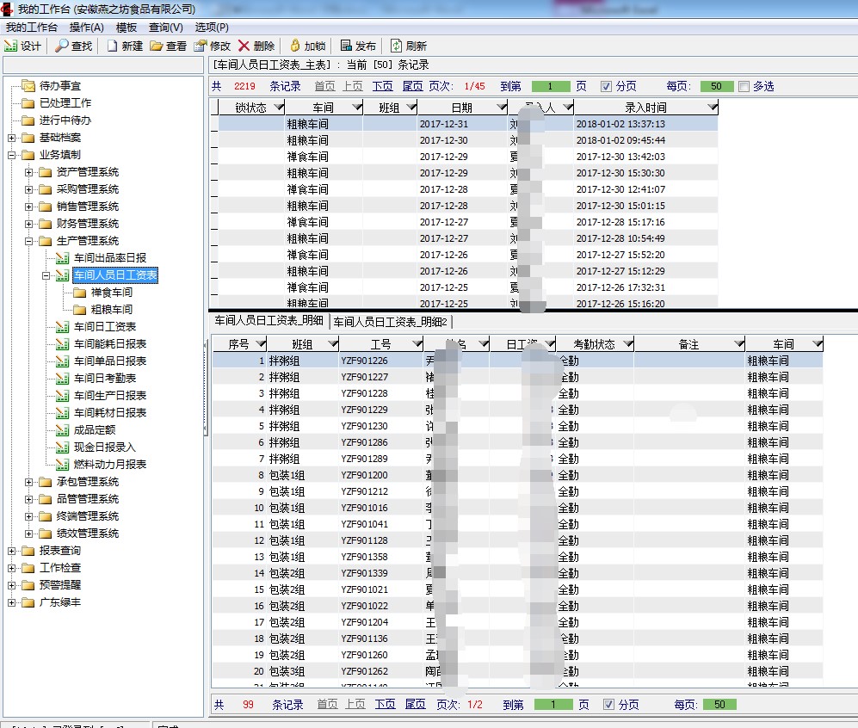858x728 pixels.
Task: Toggle the bottom 分页 pagination checkbox
Action: coord(608,704)
